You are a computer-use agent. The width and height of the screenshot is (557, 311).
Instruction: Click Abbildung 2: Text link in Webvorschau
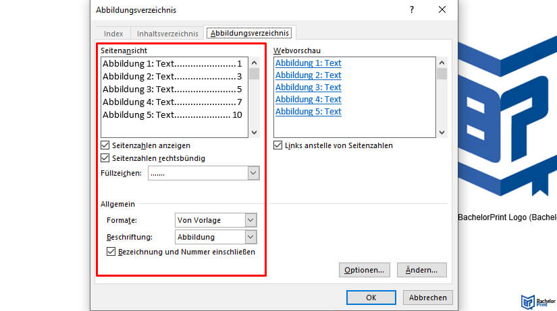click(x=309, y=75)
